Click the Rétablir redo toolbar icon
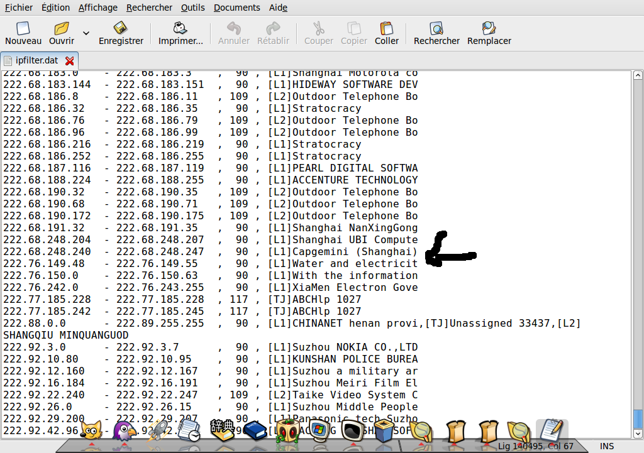The height and width of the screenshot is (453, 644). (x=273, y=28)
